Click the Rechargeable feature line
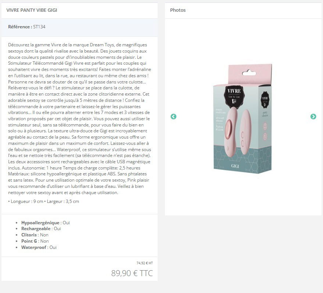Screen dimensions: 323x293 point(41,229)
